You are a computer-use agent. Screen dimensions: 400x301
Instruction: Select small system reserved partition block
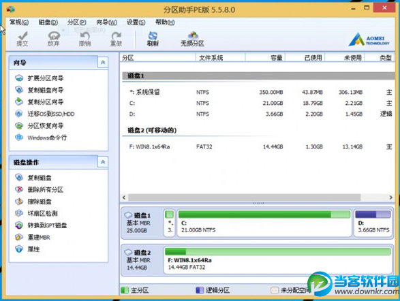pyautogui.click(x=169, y=223)
